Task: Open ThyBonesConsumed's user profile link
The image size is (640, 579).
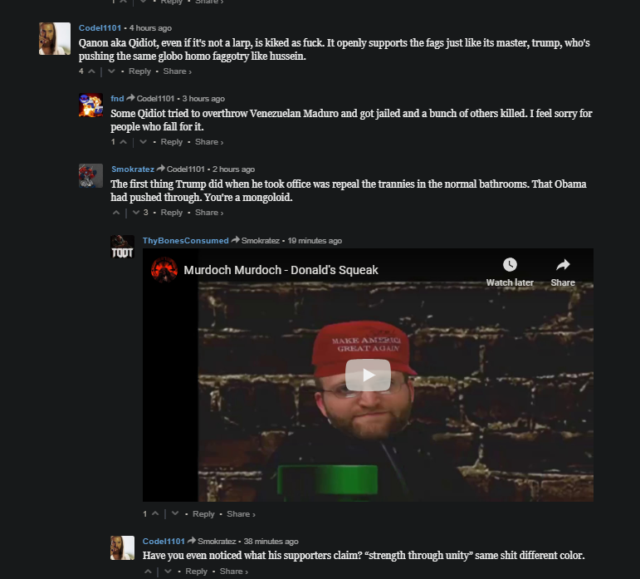Action: point(185,241)
